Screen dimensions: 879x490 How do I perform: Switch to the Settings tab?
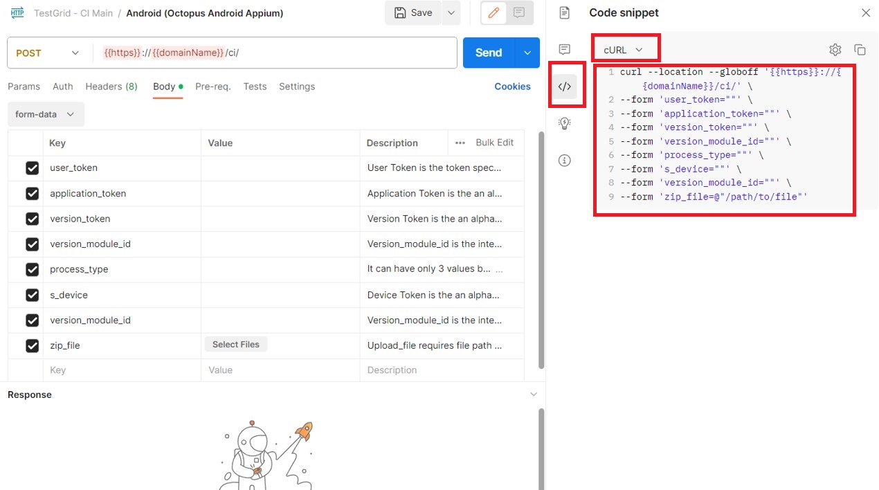[297, 87]
